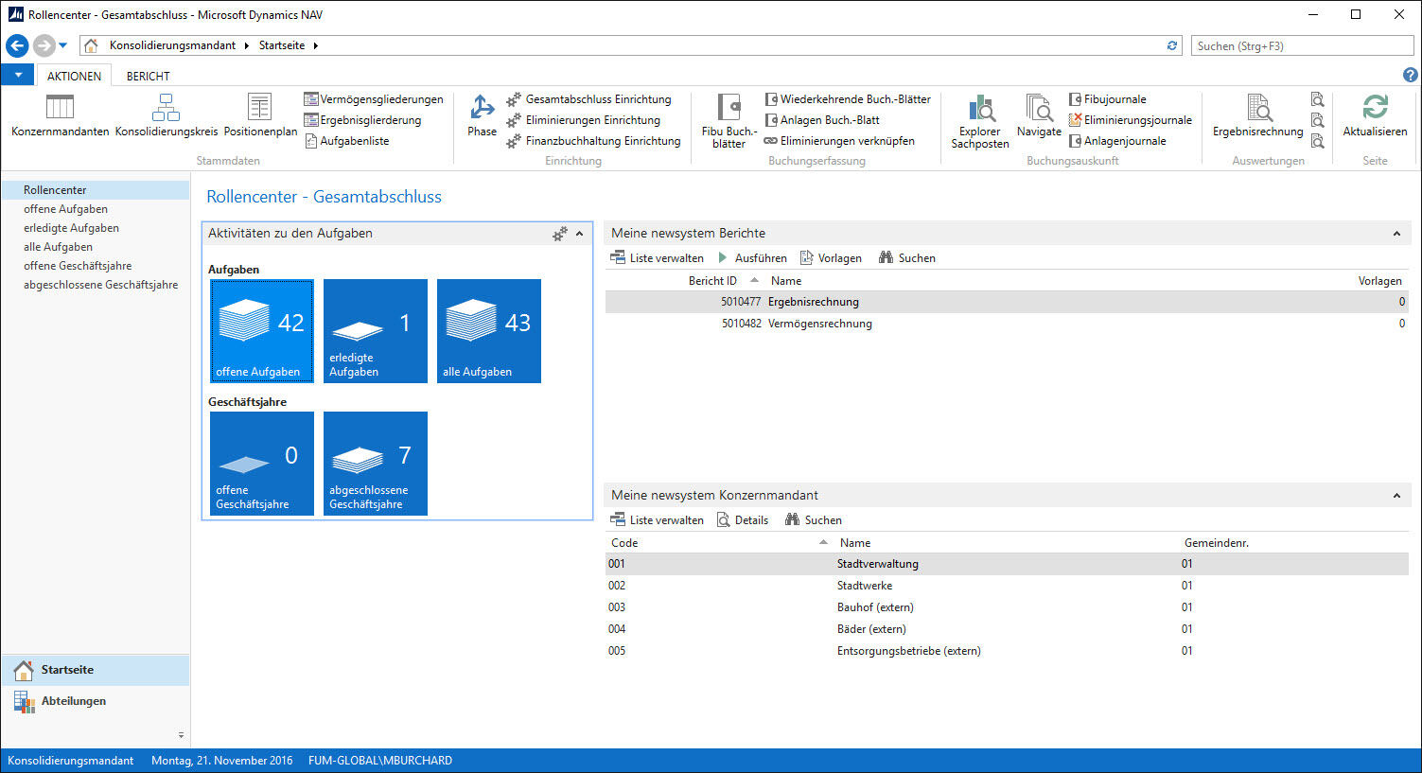Collapse the Meine newsystem Konzernmandant section
1422x773 pixels.
tap(1396, 496)
